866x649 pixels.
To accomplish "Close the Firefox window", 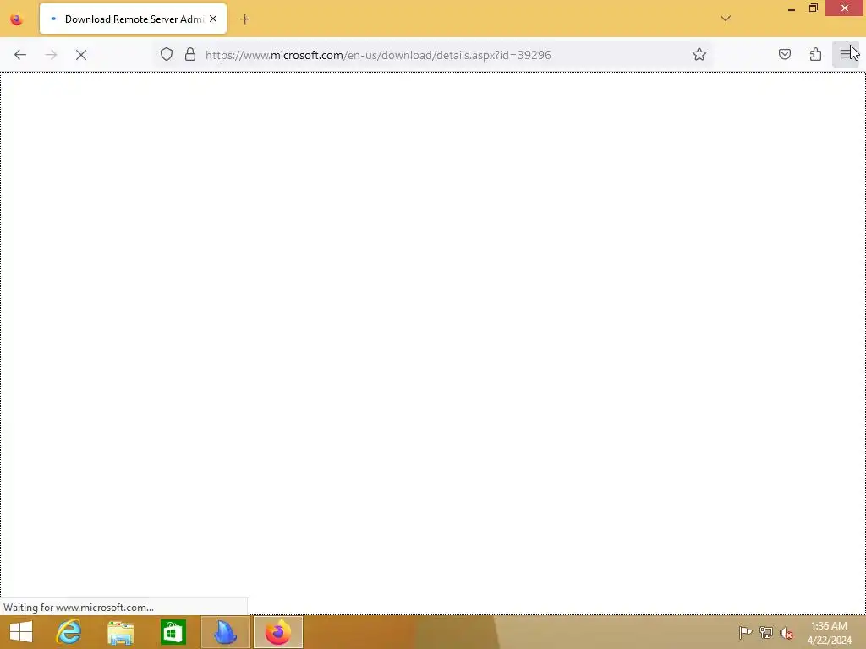I will (x=845, y=8).
